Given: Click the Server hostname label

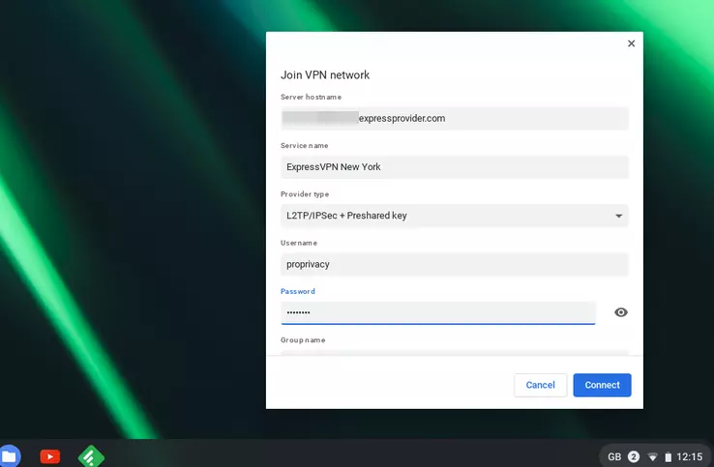Looking at the screenshot, I should click(311, 97).
